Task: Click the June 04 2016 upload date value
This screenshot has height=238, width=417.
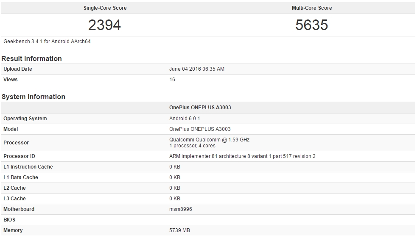Action: click(x=197, y=69)
